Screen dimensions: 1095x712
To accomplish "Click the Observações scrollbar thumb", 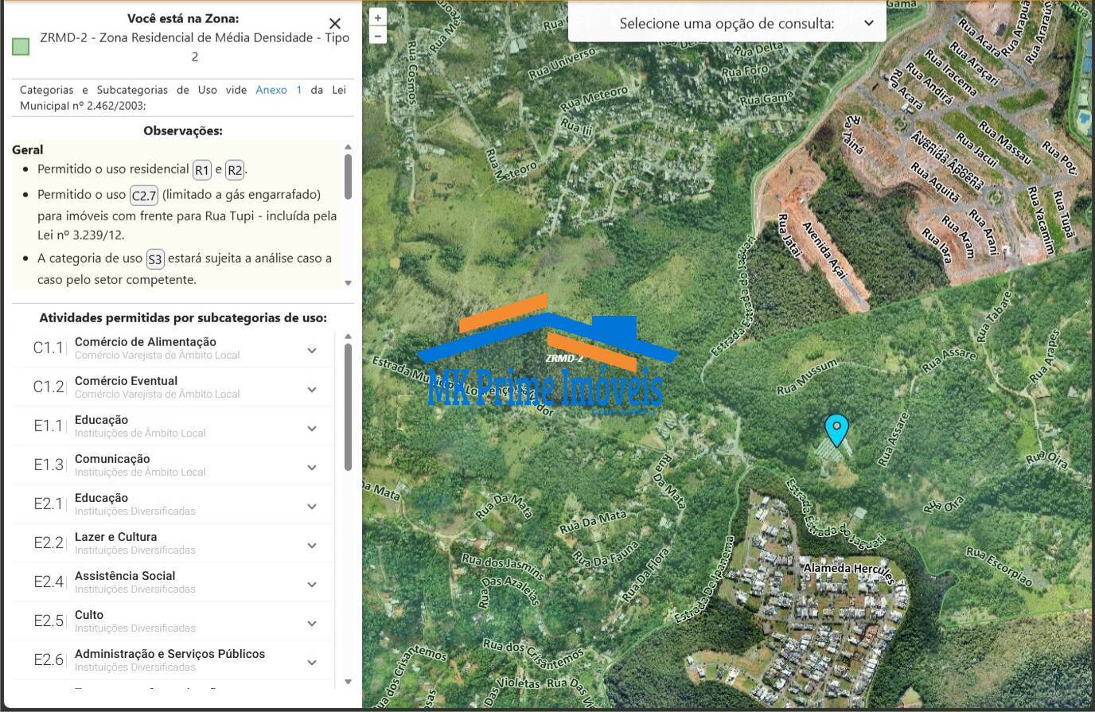I will tap(348, 177).
